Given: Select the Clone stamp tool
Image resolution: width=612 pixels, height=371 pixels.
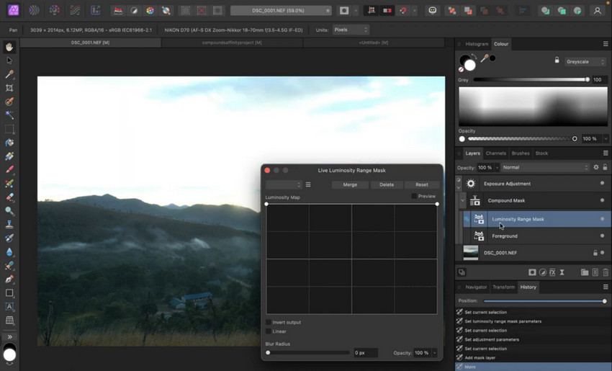Looking at the screenshot, I should (9, 225).
